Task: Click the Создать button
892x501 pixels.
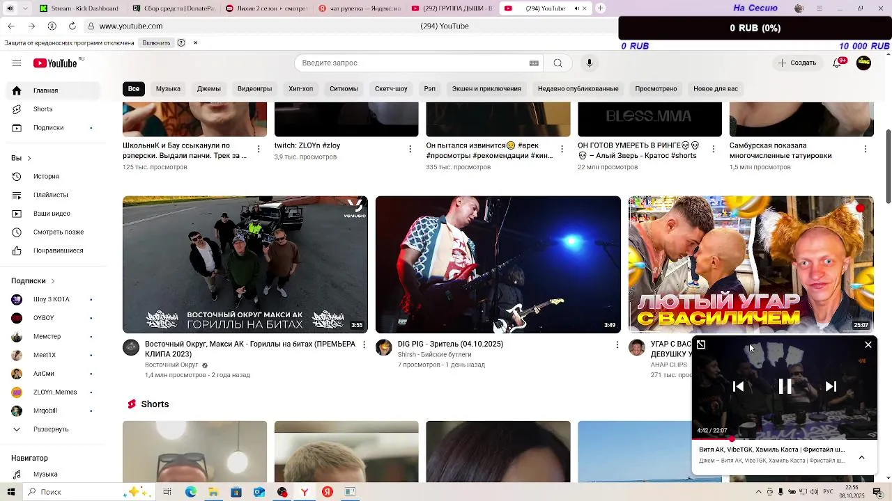Action: click(797, 63)
